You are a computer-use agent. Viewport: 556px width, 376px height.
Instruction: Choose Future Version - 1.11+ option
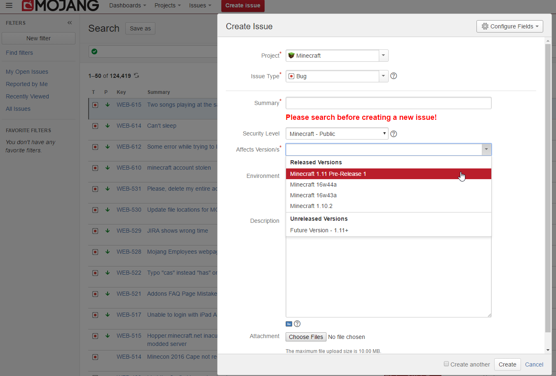pyautogui.click(x=319, y=230)
